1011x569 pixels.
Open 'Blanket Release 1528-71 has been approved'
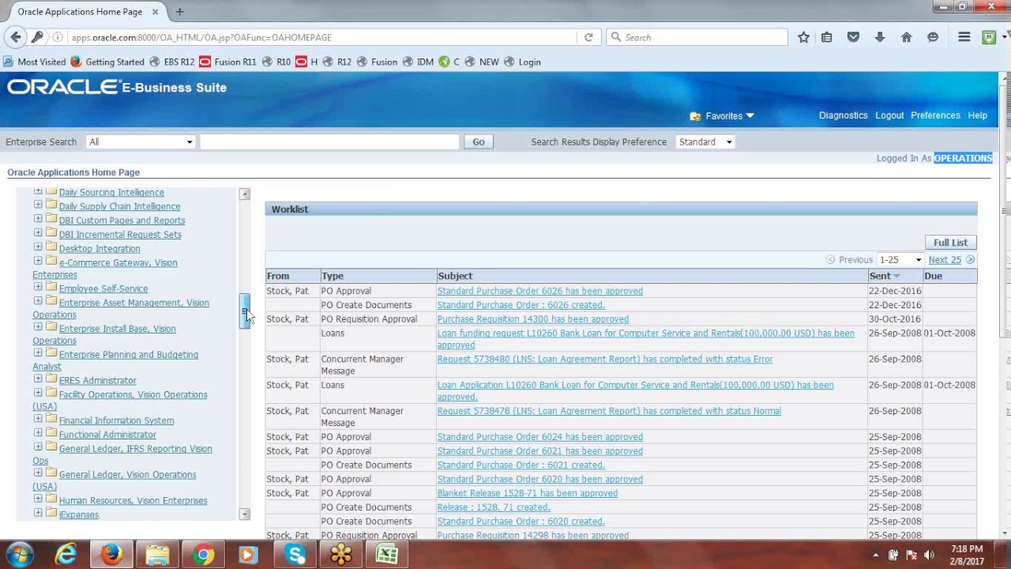[x=528, y=493]
